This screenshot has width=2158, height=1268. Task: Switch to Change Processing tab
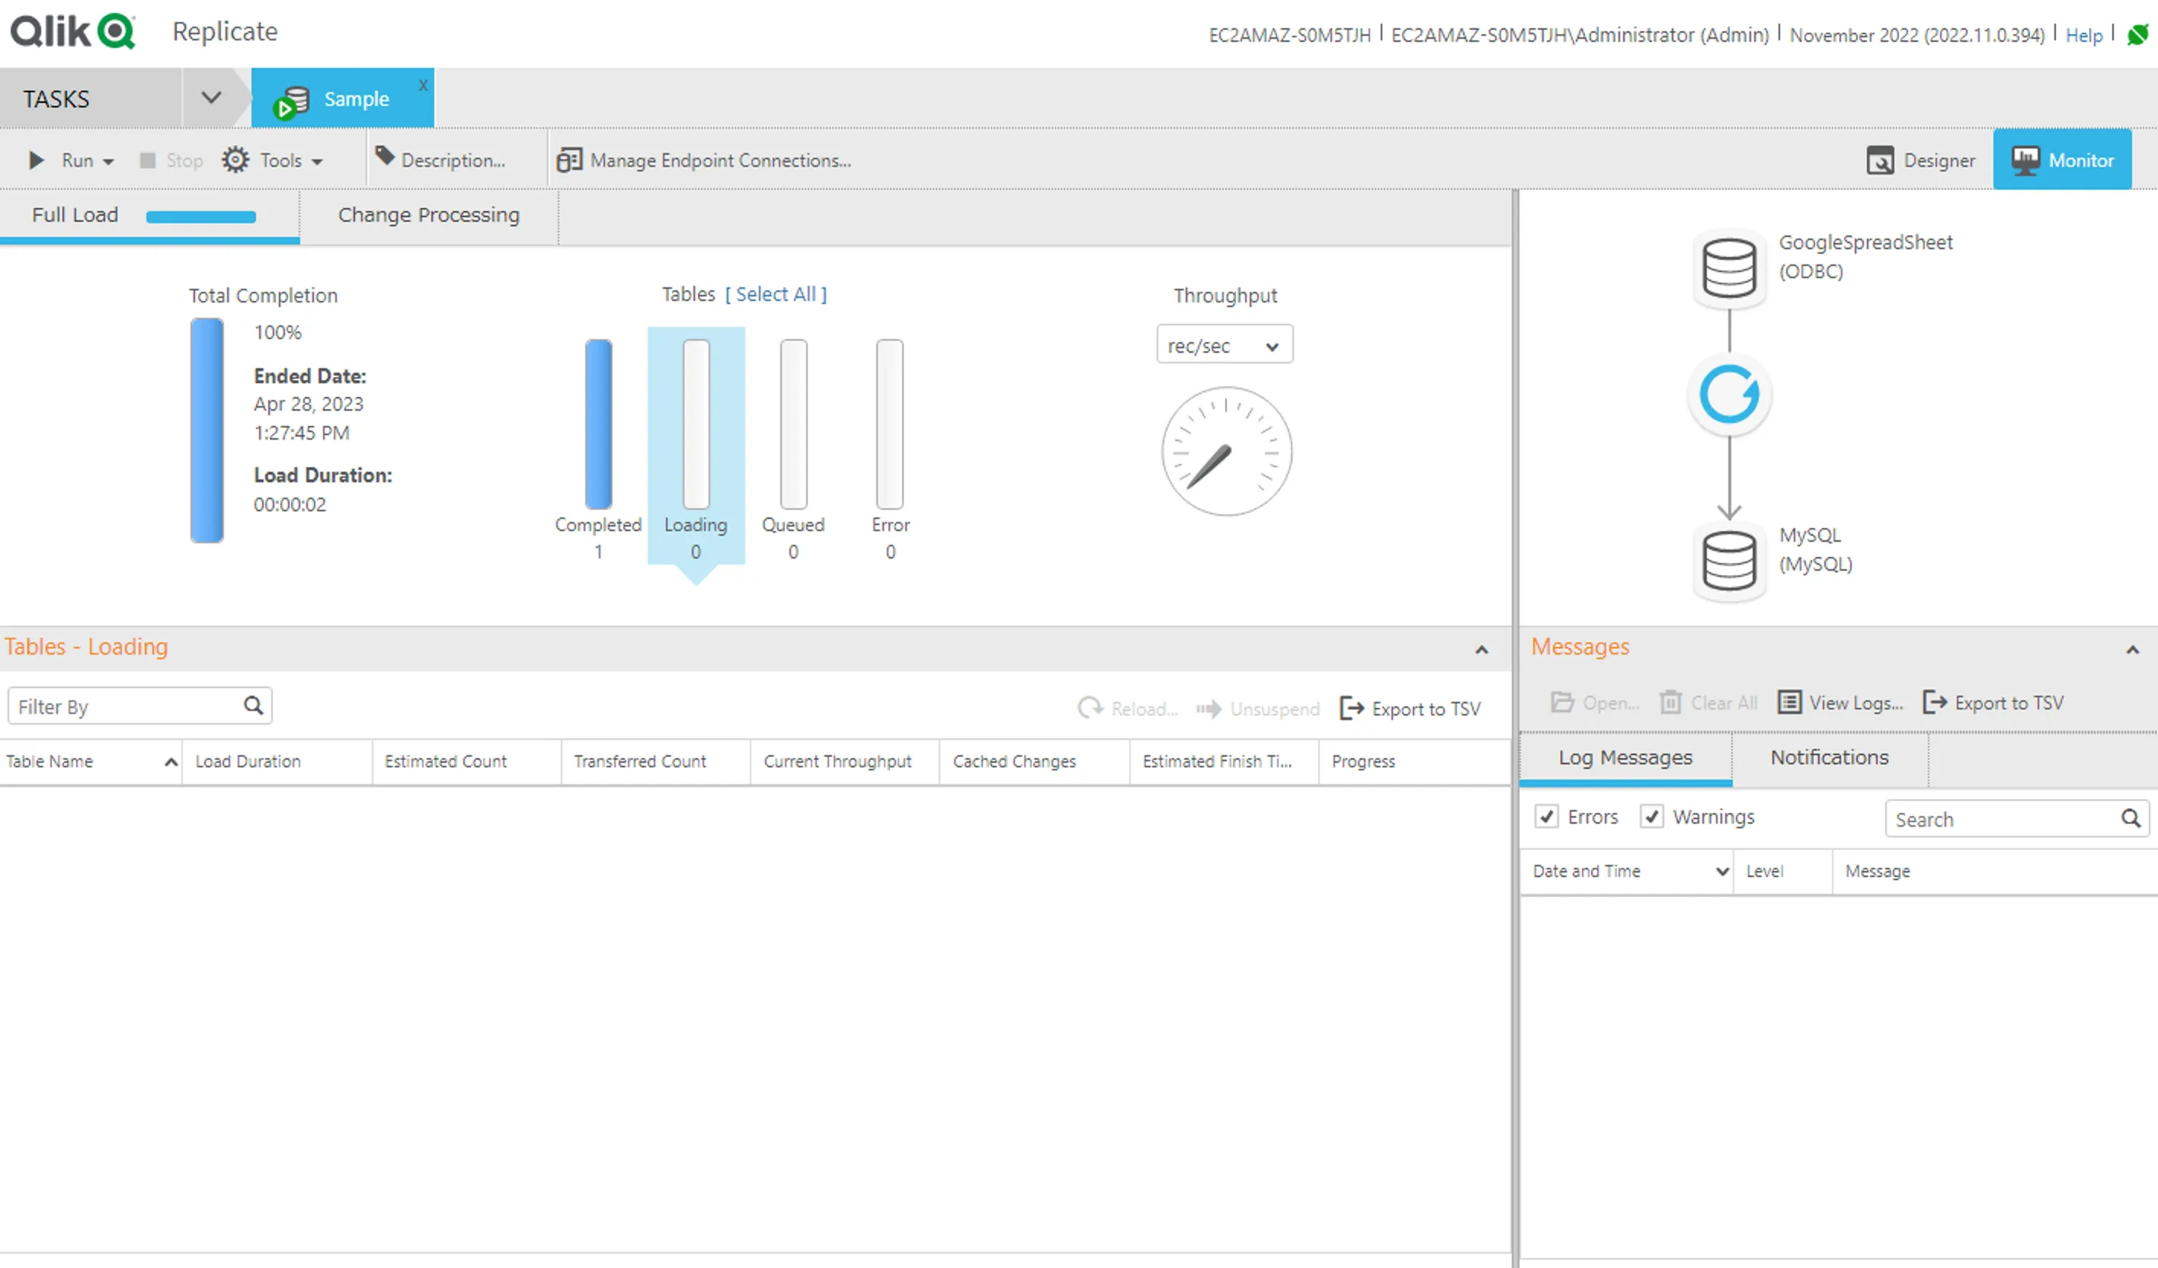(x=428, y=215)
